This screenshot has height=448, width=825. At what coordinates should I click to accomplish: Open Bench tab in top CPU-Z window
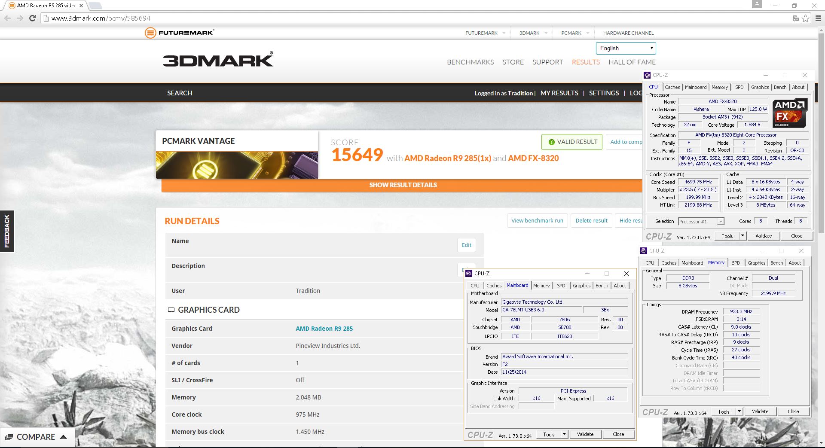coord(780,87)
